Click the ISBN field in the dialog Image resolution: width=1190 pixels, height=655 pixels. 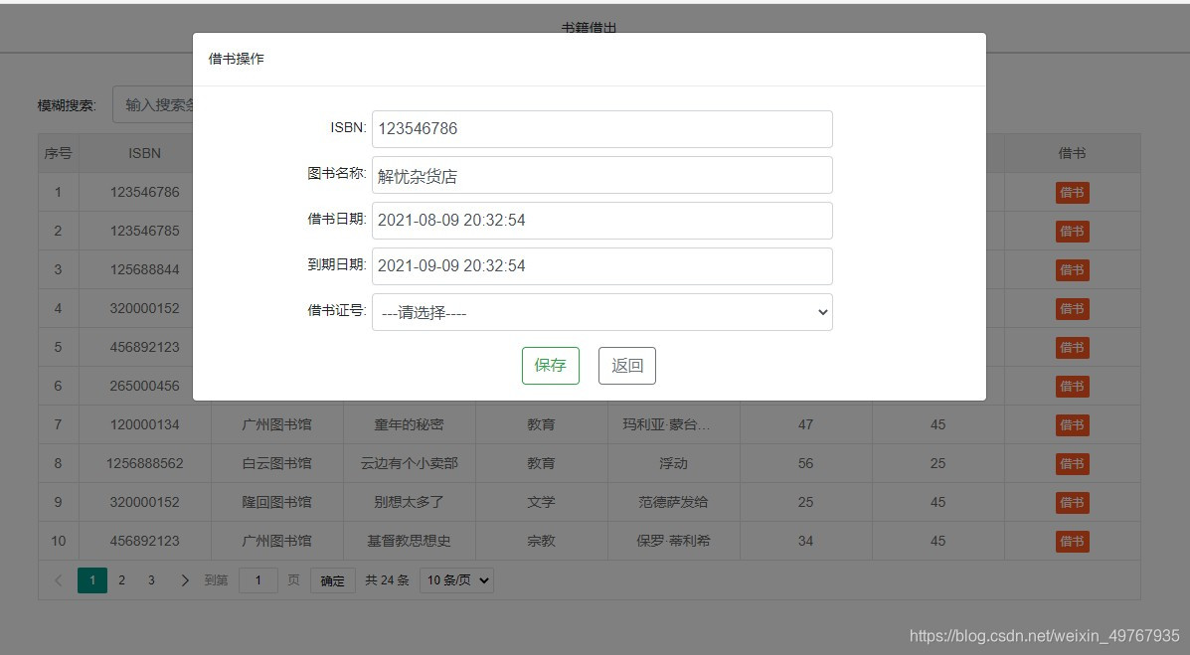[x=601, y=129]
